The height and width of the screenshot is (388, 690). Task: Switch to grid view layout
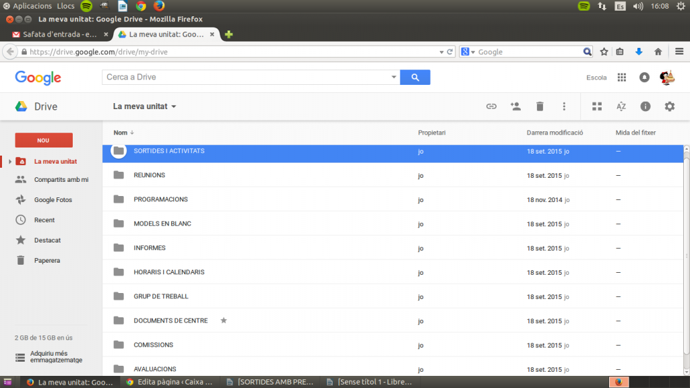(x=597, y=106)
